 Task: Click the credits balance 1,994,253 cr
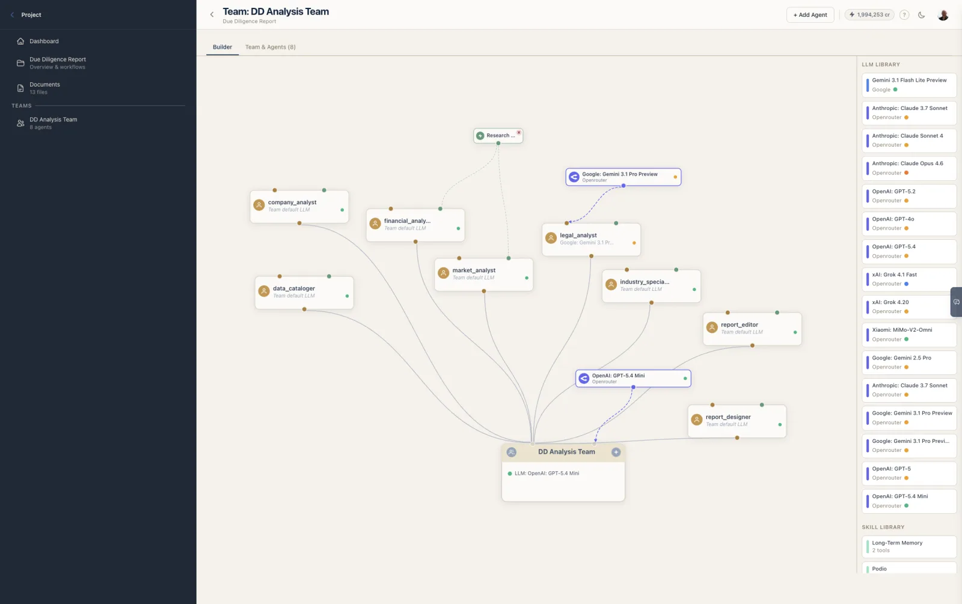pyautogui.click(x=869, y=15)
